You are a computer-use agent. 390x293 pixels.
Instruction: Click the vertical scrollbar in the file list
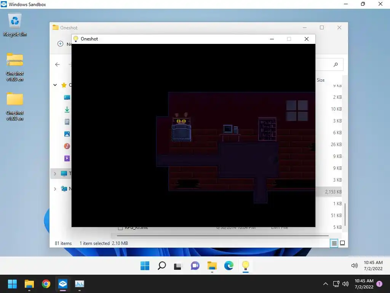point(345,214)
